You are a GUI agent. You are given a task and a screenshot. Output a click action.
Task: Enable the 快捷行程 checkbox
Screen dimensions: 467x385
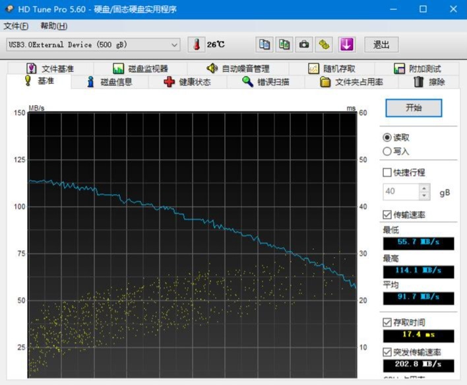pos(387,172)
